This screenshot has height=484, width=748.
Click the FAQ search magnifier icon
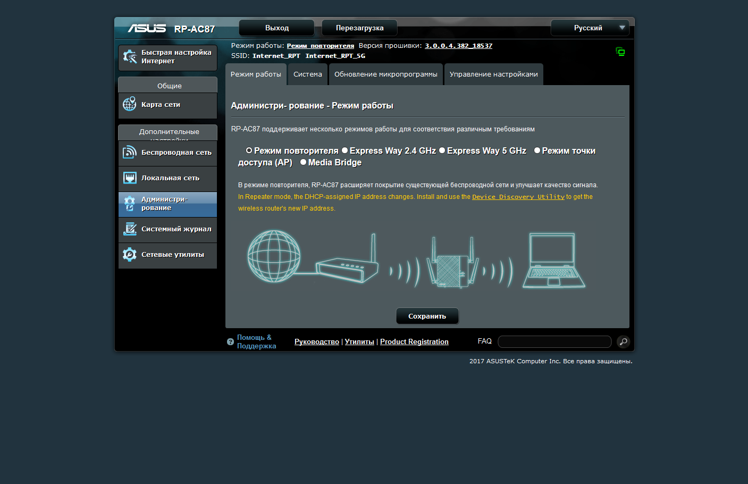623,341
